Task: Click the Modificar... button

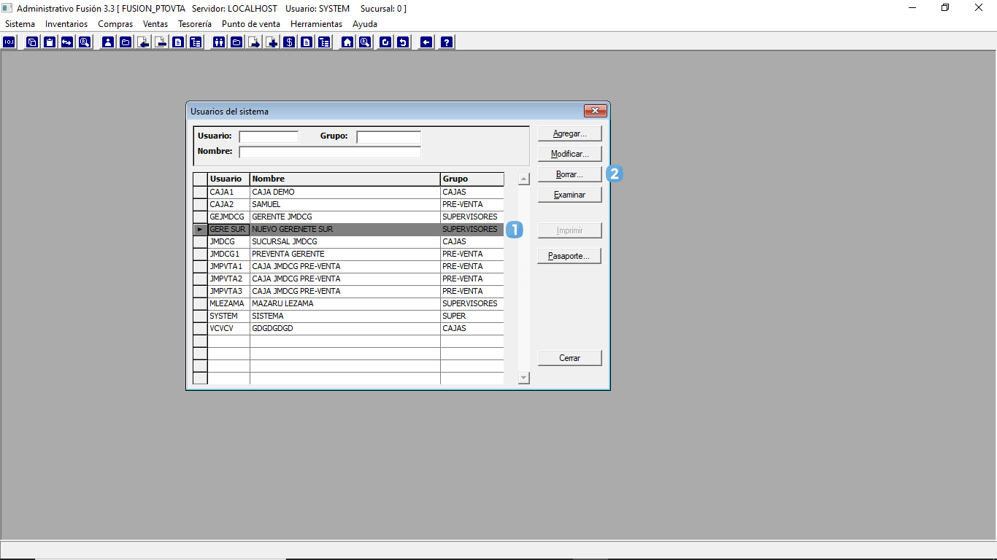Action: click(x=570, y=154)
